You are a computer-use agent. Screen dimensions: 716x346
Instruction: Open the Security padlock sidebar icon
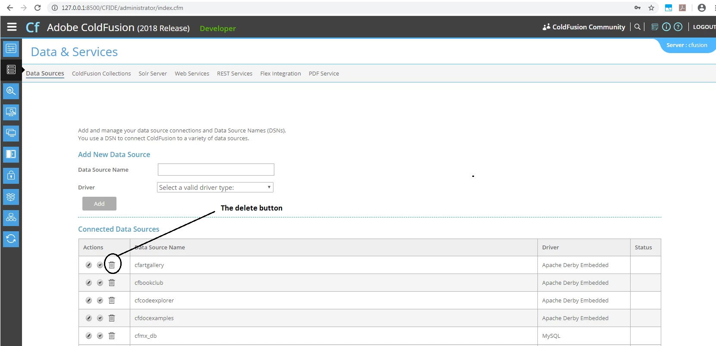click(11, 176)
